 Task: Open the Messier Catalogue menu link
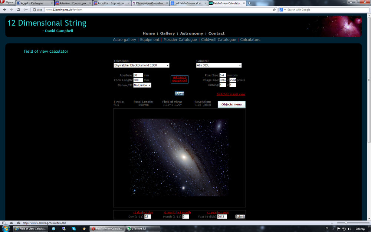click(180, 40)
